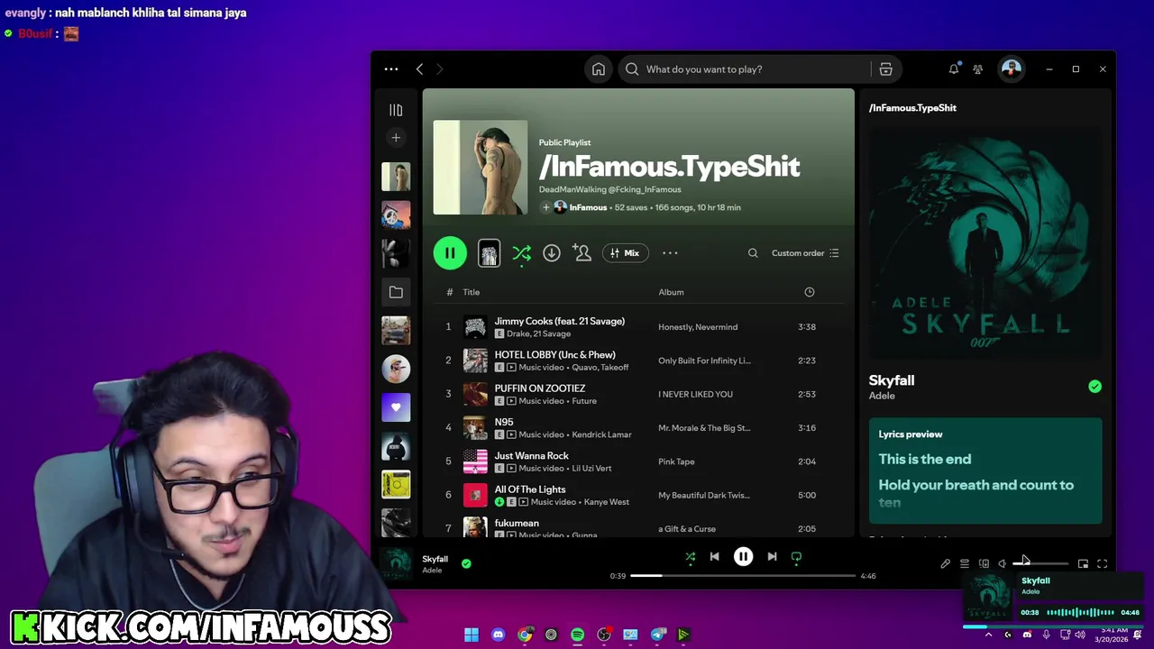Pause playback in the bottom player bar

(x=743, y=557)
